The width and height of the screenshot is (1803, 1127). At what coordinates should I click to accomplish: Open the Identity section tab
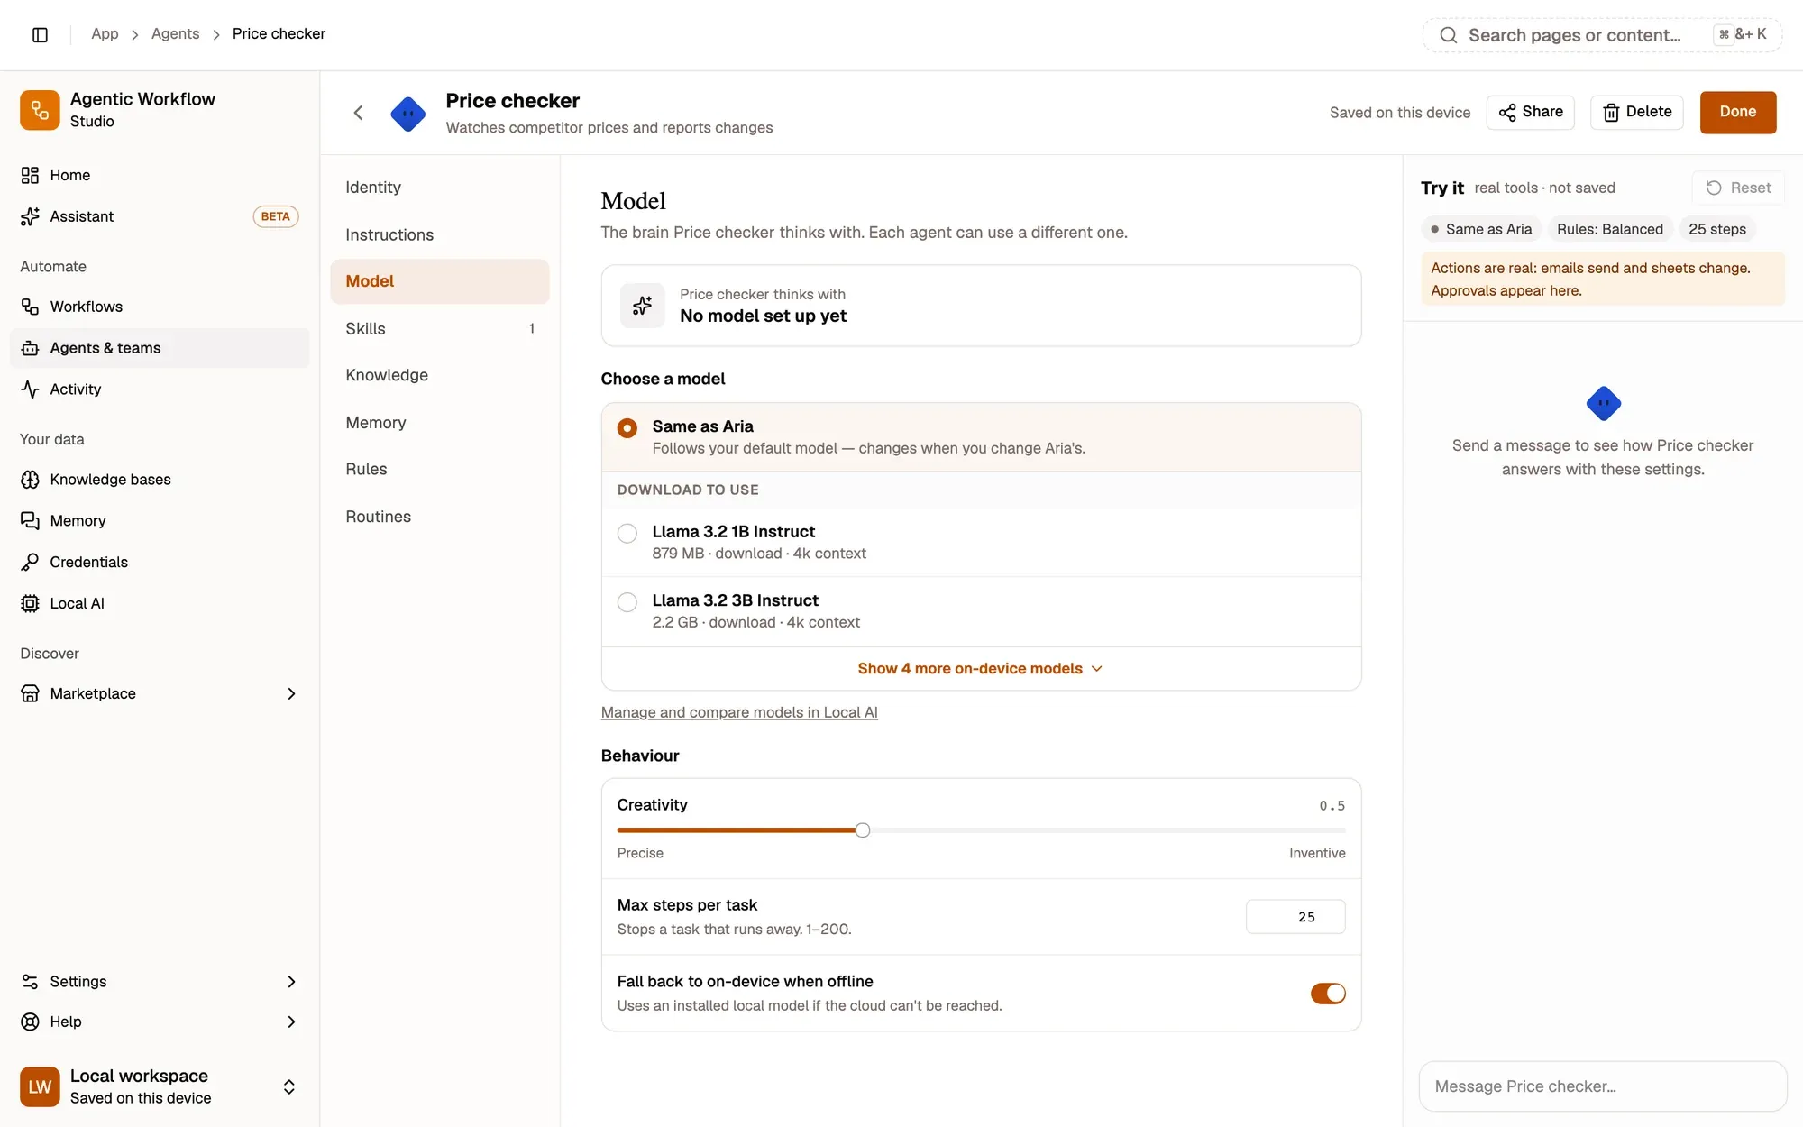click(440, 188)
